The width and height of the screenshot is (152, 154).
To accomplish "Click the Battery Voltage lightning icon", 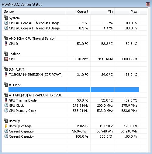I will point(6,126).
